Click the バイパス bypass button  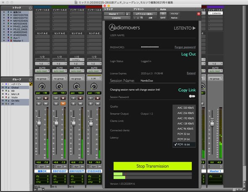174,14
